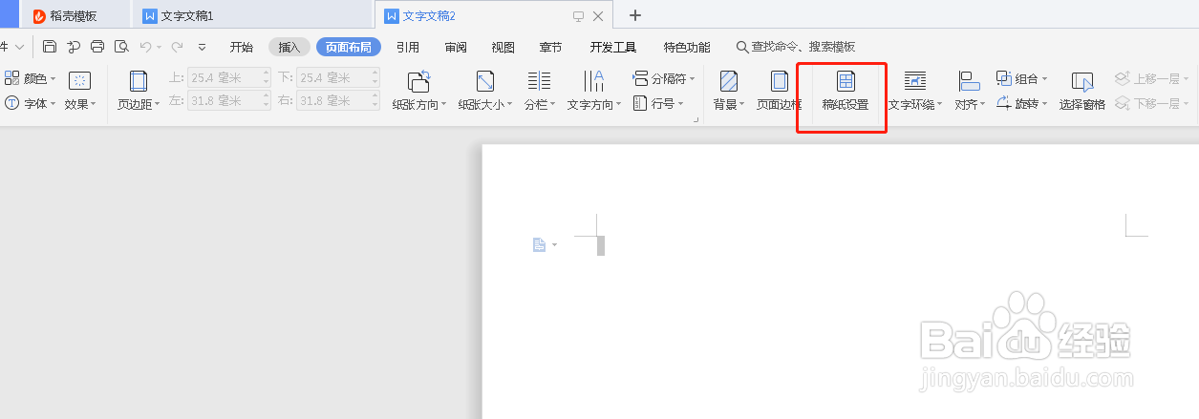Image resolution: width=1199 pixels, height=419 pixels.
Task: Open the 文字环绕 text wrapping menu
Action: pyautogui.click(x=915, y=91)
